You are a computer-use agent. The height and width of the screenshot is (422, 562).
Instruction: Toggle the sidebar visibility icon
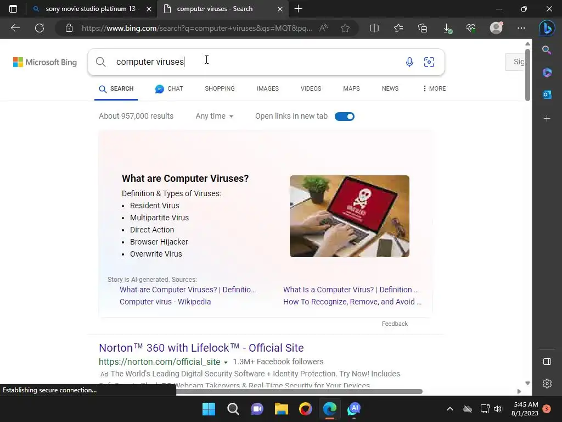tap(547, 362)
